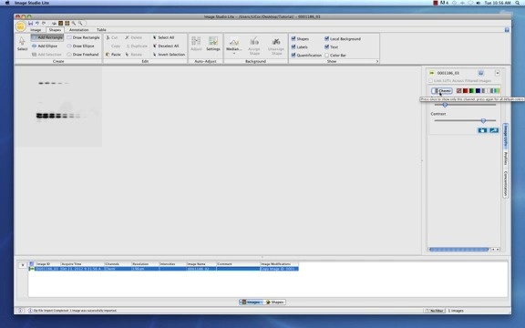The width and height of the screenshot is (525, 328).
Task: Click the Add Ellipse tool
Action: (45, 46)
